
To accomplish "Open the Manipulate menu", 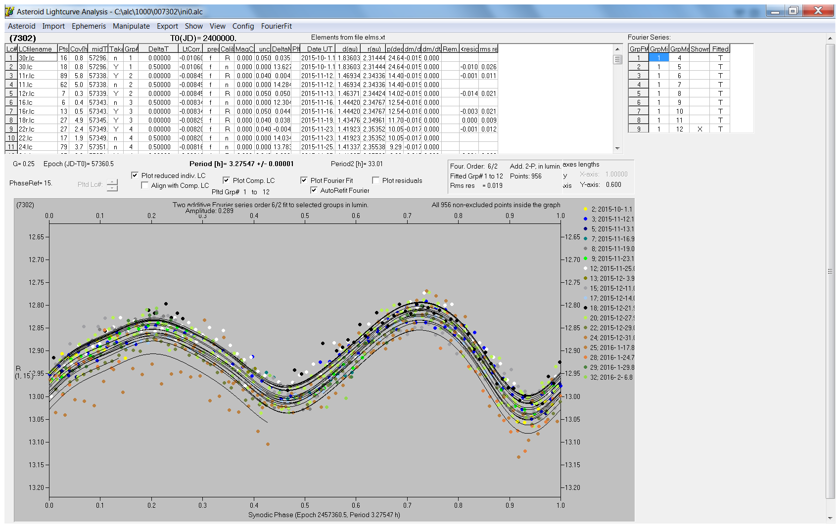I will [131, 26].
